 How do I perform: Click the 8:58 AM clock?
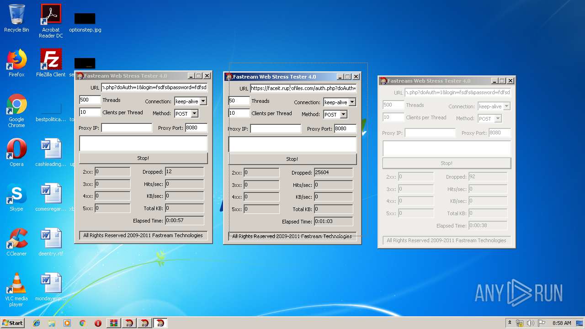tap(562, 323)
